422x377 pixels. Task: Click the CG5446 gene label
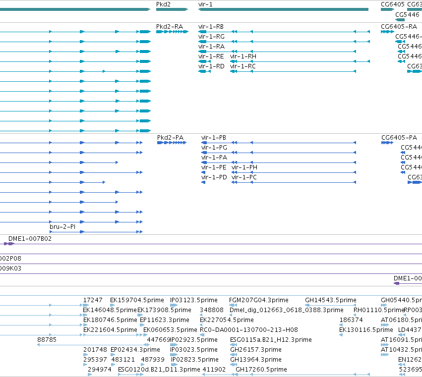coord(407,14)
